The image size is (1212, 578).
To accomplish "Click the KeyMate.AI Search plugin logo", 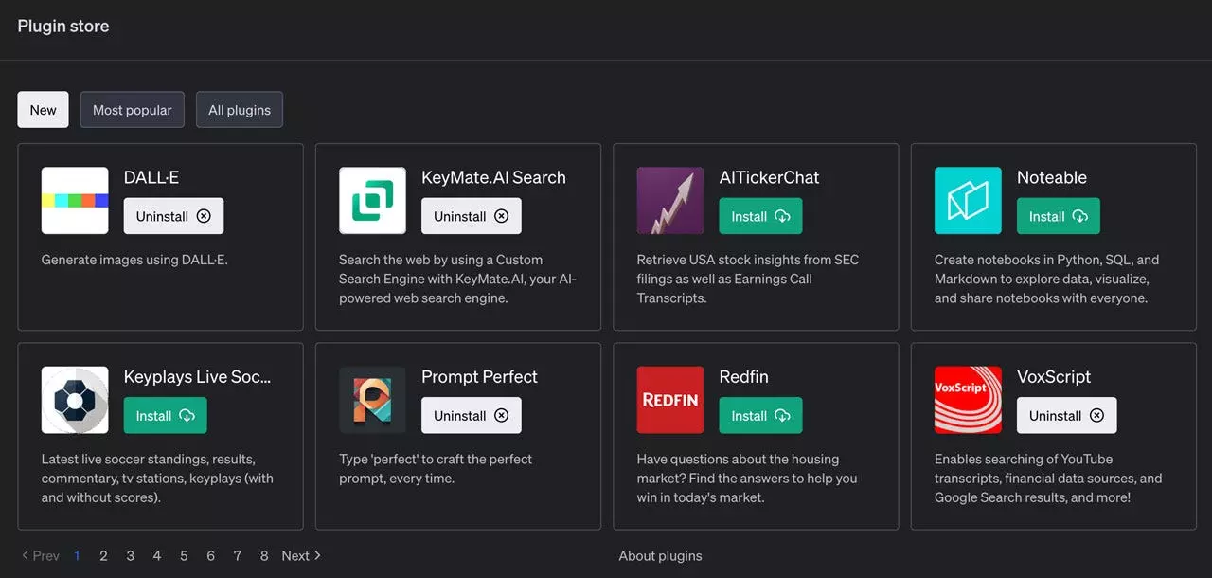I will [x=373, y=201].
